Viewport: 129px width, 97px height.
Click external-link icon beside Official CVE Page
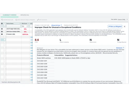61,25
